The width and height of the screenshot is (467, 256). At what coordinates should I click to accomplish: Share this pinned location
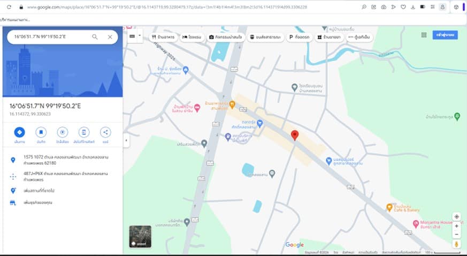[x=105, y=132]
